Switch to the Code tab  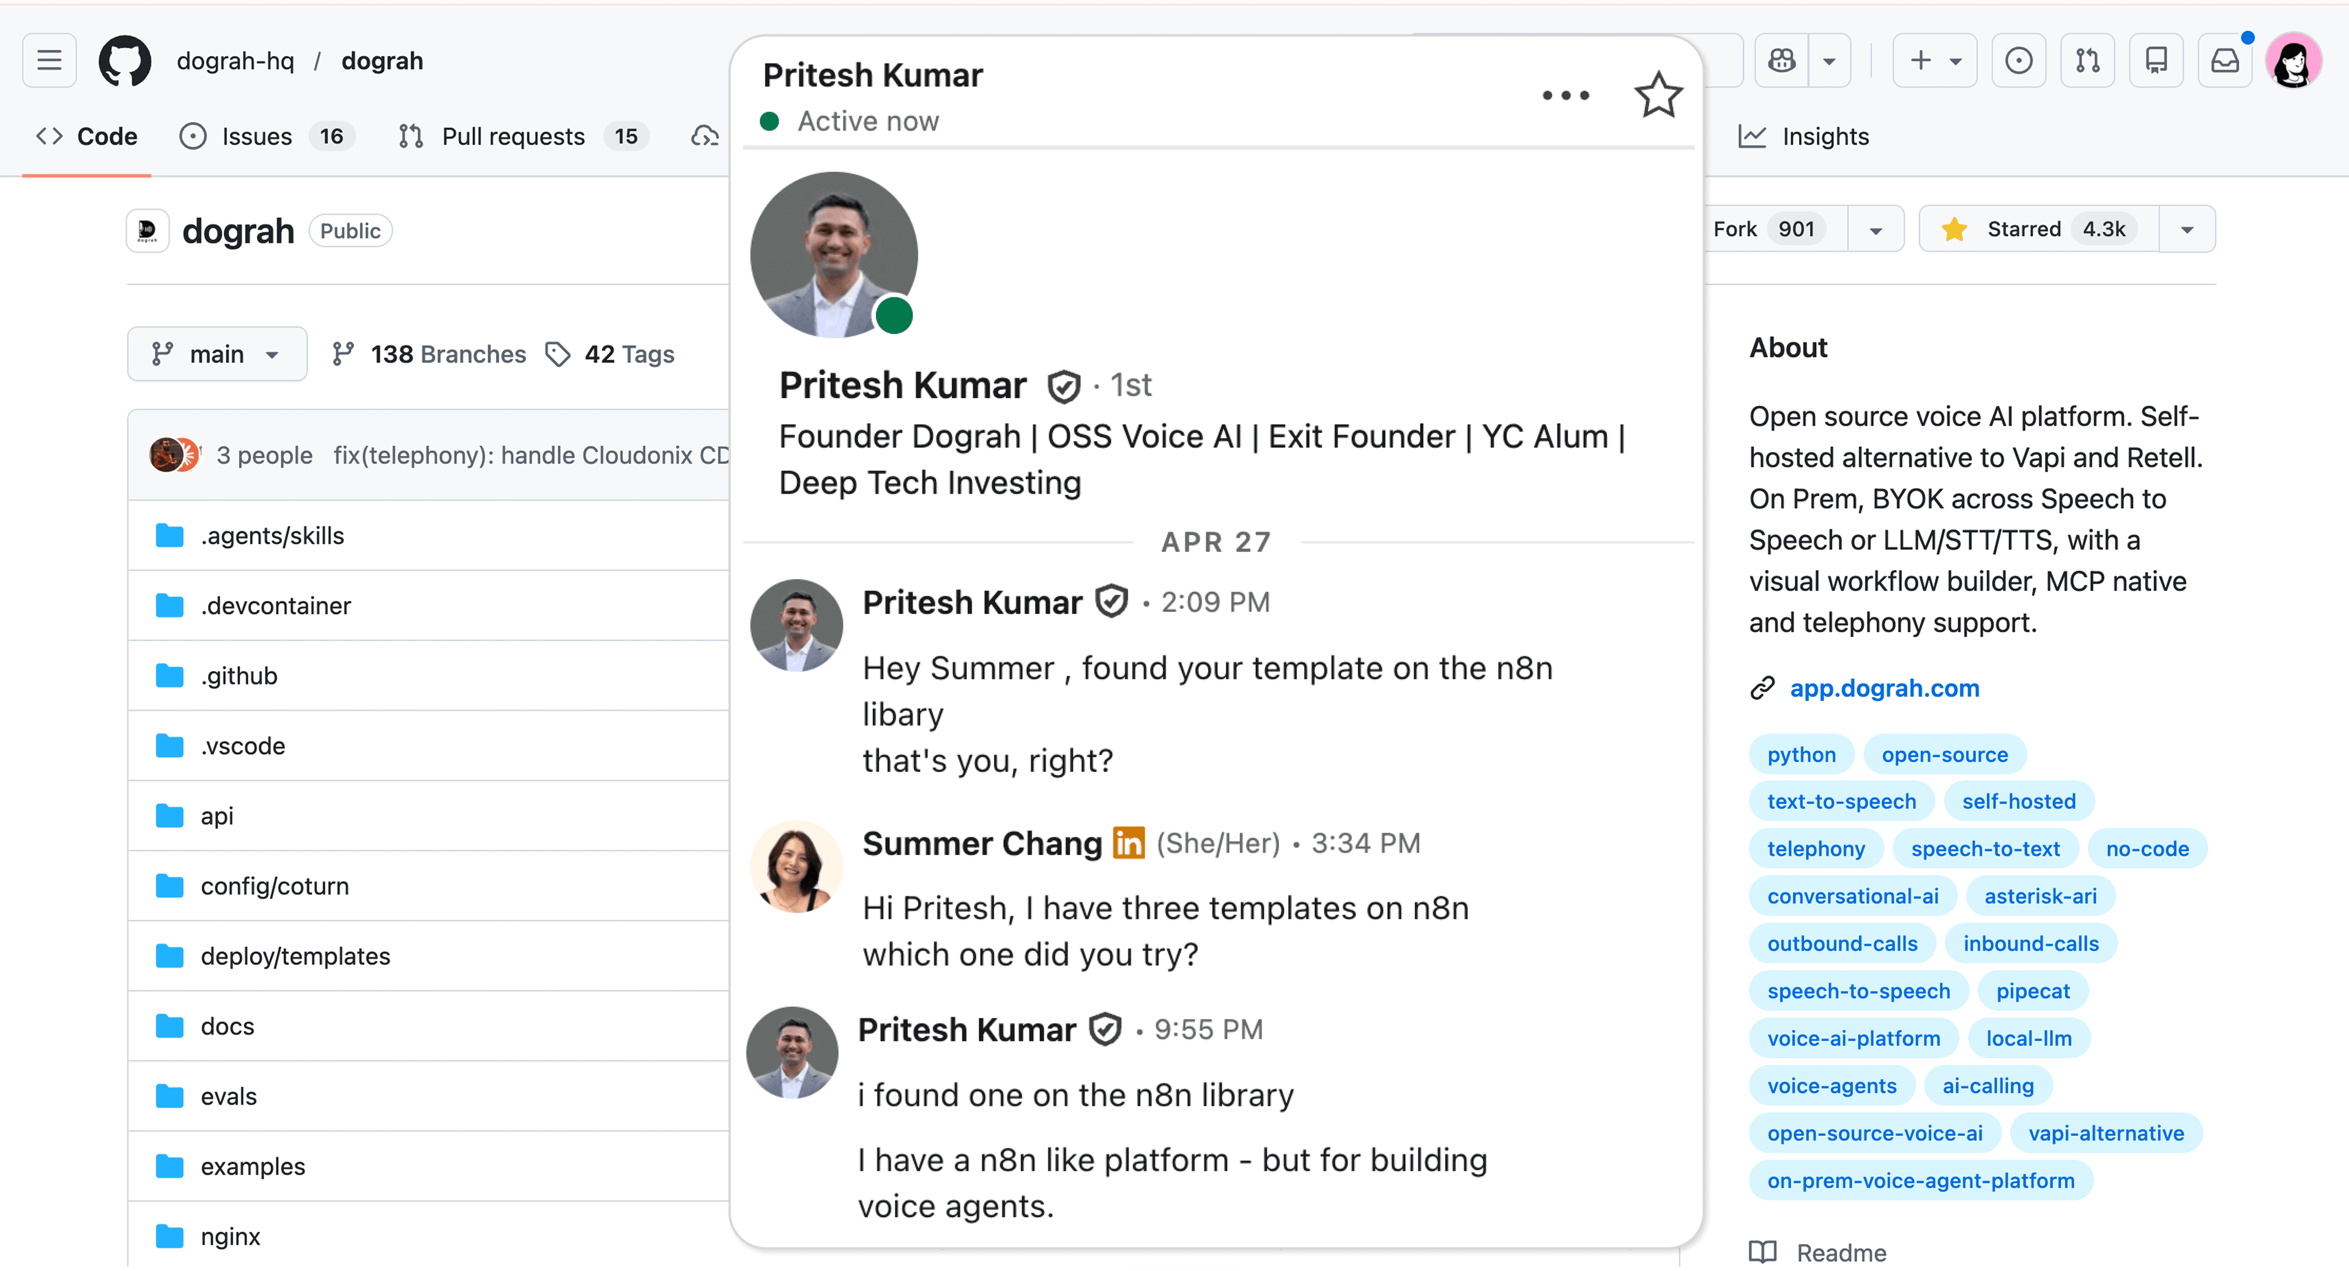87,137
